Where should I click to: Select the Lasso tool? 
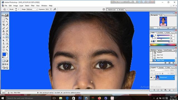[4, 22]
